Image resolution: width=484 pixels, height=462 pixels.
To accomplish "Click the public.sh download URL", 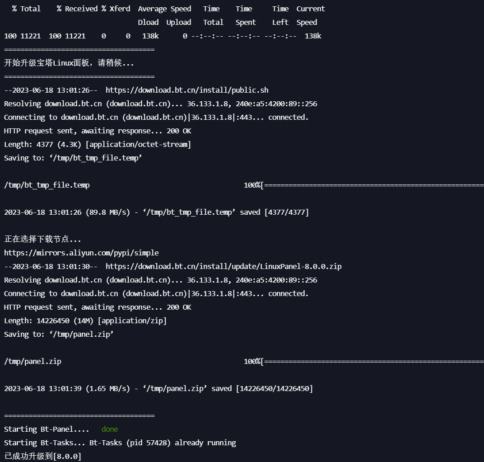I will (x=187, y=90).
